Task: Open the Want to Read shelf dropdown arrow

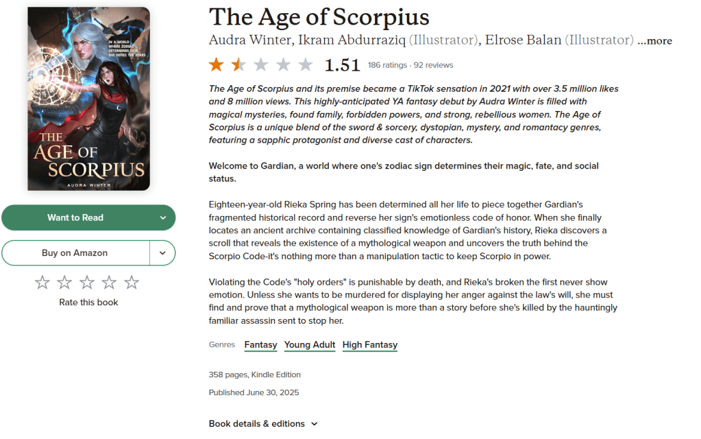Action: 162,217
